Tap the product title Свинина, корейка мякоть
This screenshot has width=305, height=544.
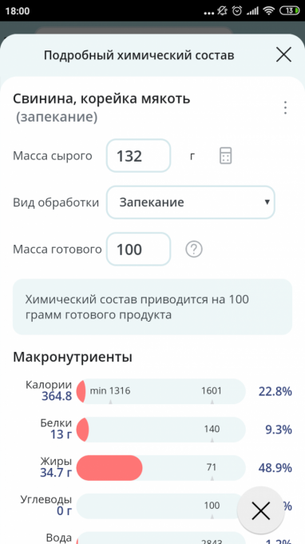[x=101, y=99]
